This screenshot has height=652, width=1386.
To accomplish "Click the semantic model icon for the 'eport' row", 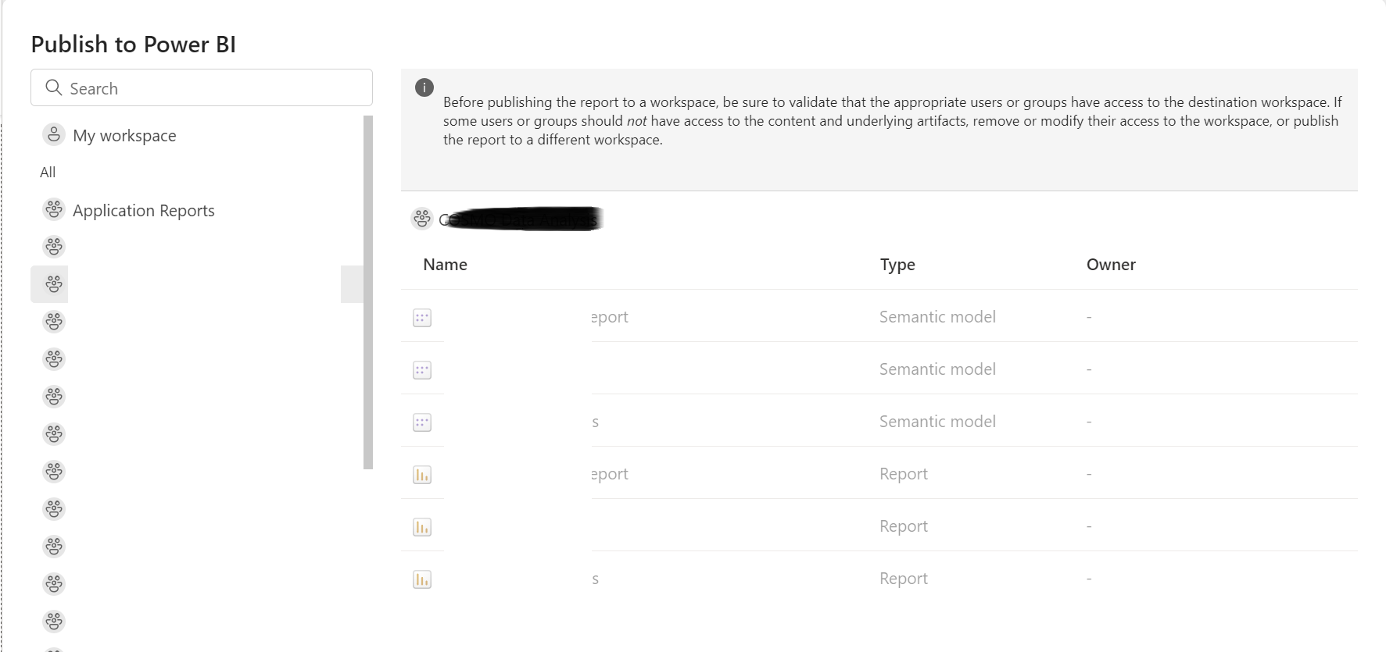I will click(x=422, y=318).
